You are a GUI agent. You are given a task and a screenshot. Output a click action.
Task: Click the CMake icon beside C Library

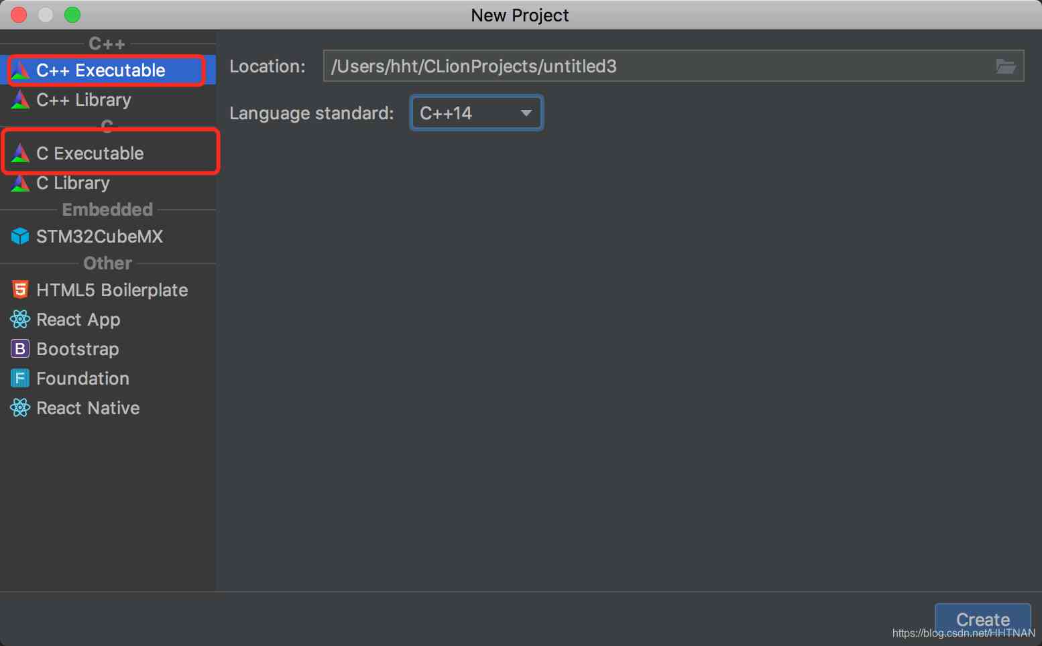click(x=21, y=183)
